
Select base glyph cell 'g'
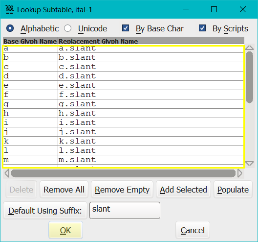pos(30,104)
